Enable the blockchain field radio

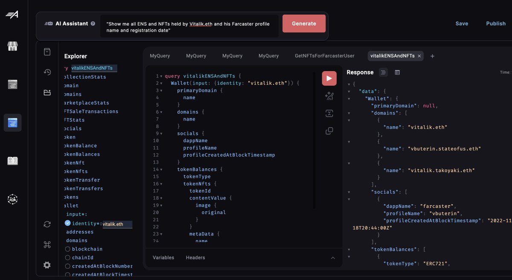(x=67, y=249)
